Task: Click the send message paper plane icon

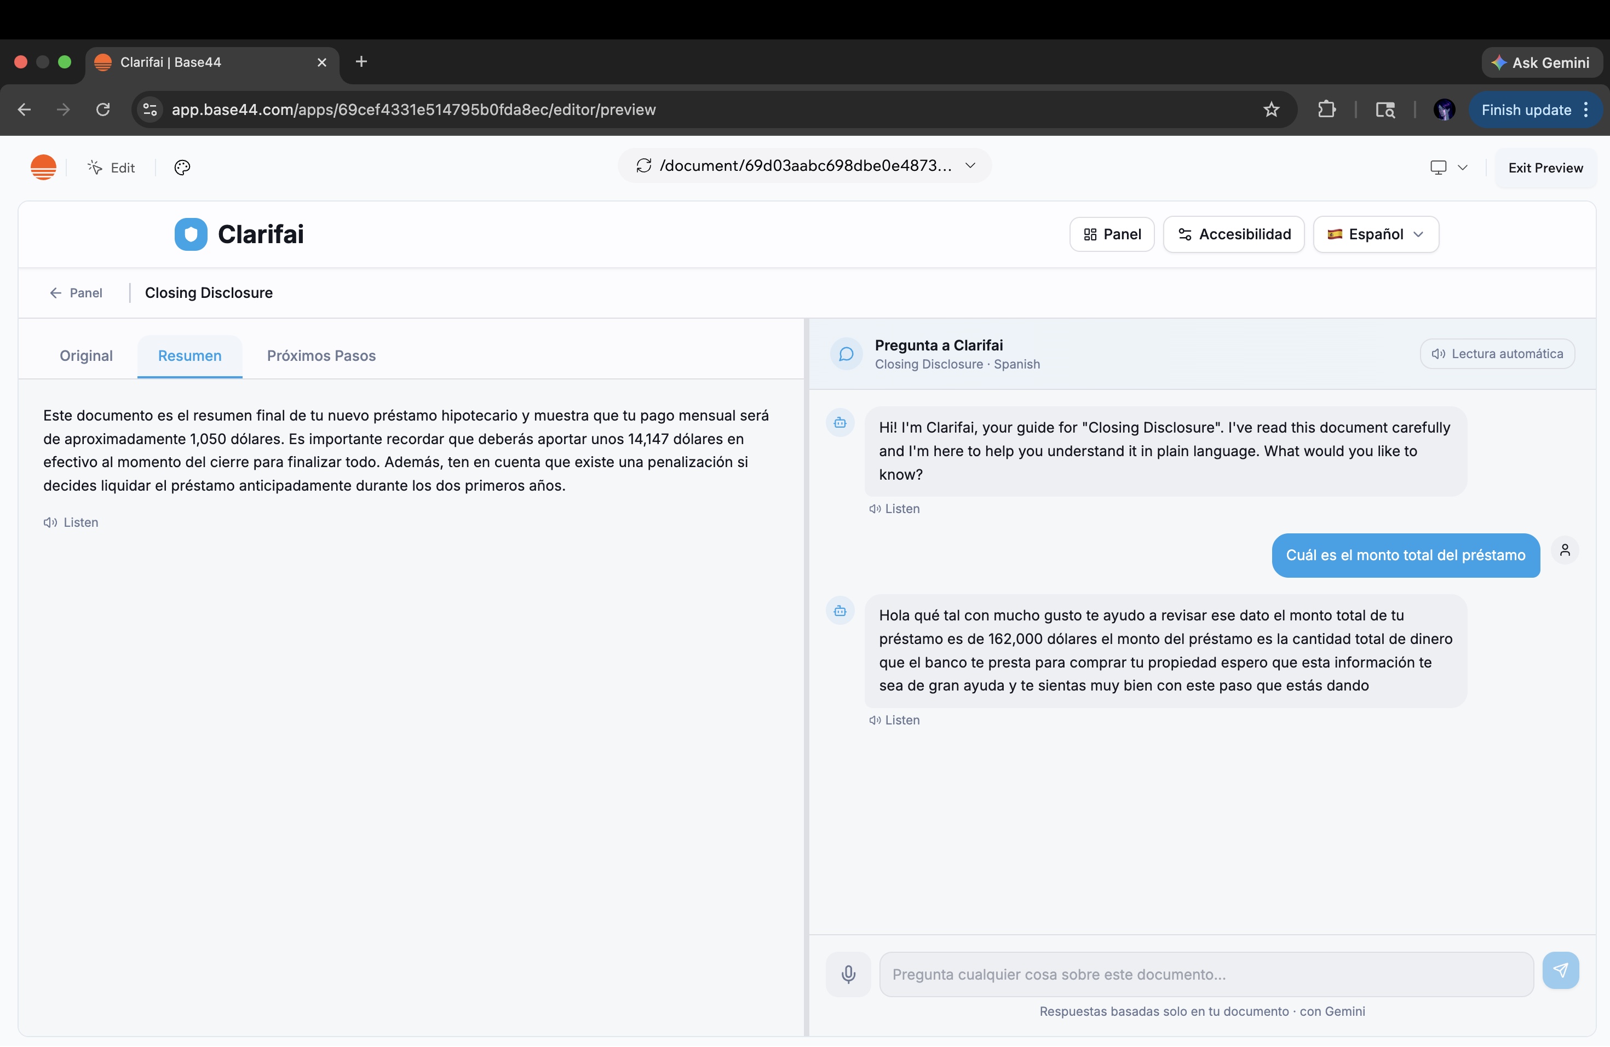Action: [1560, 970]
